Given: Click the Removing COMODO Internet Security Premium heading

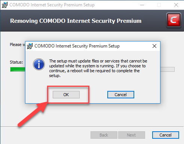Looking at the screenshot, I should pos(76,21).
